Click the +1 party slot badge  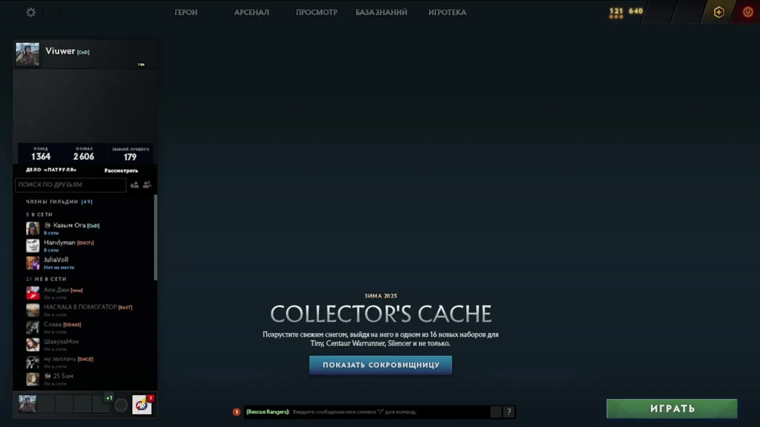coord(109,398)
